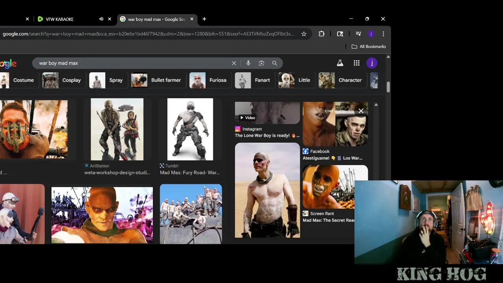Close the war boy mad max tab
This screenshot has height=283, width=503.
tap(192, 19)
